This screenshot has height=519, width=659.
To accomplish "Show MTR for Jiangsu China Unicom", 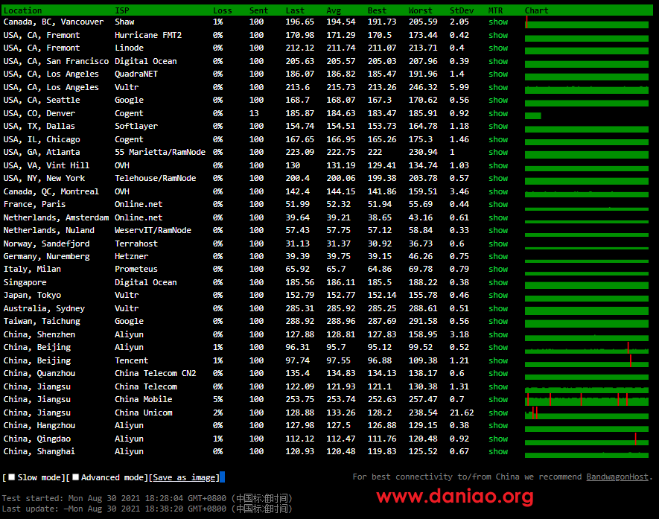I will click(498, 413).
